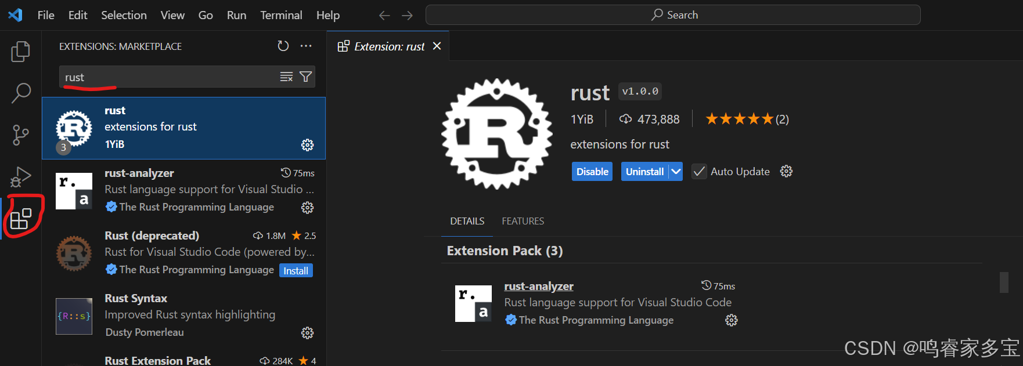Open the Run and Debug view
This screenshot has height=366, width=1023.
21,176
